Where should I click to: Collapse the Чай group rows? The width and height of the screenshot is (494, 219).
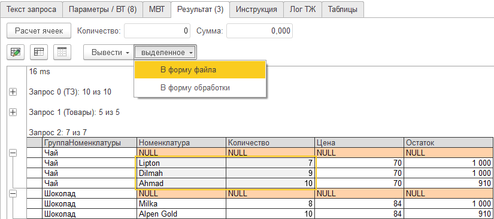[x=13, y=153]
